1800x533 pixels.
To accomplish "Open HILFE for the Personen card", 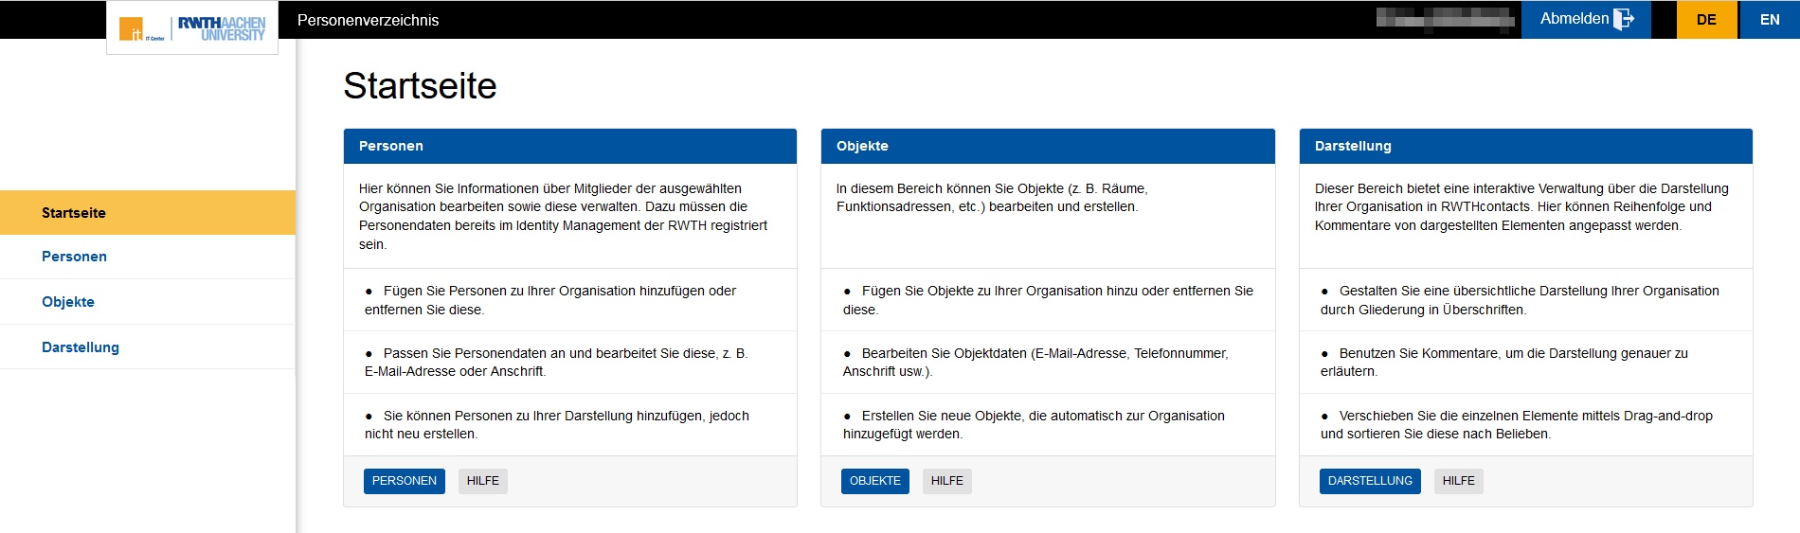I will pos(482,481).
